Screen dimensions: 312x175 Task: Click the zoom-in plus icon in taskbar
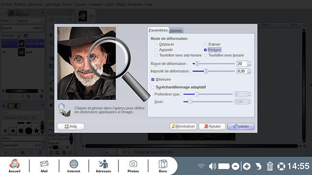[247, 166]
